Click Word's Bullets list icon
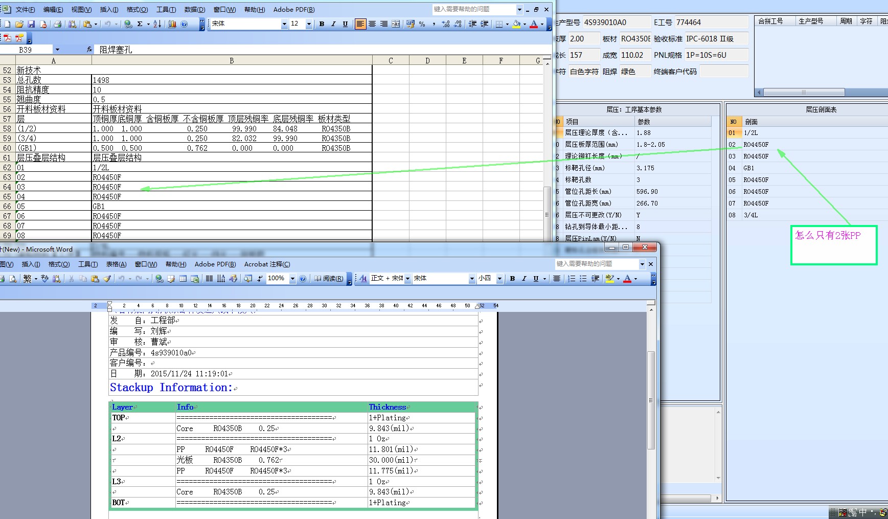The height and width of the screenshot is (519, 888). (583, 279)
